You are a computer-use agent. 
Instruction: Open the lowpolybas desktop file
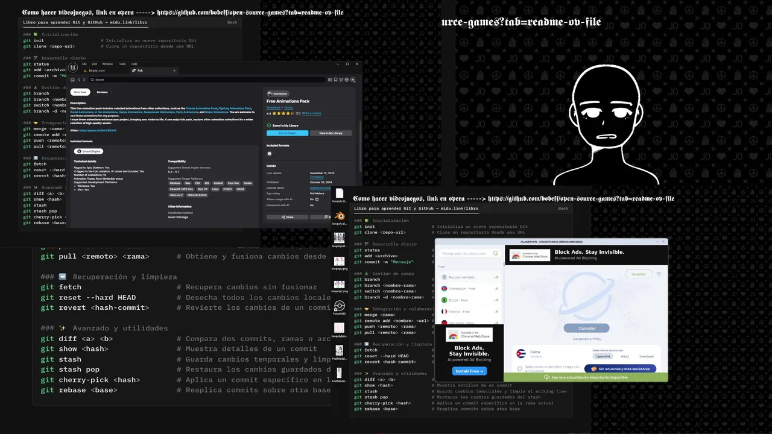point(340,329)
